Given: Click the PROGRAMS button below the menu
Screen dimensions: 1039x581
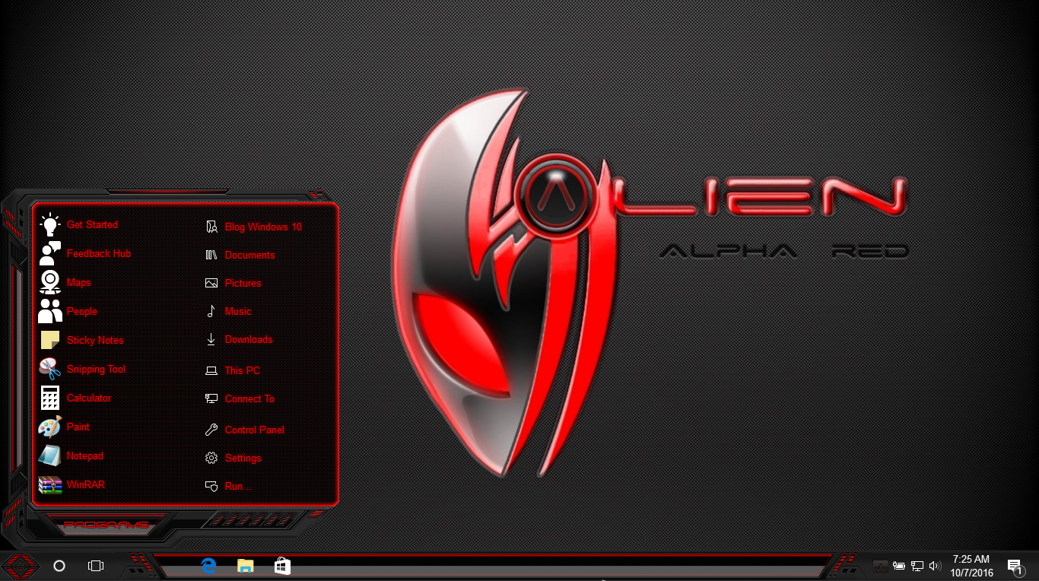Looking at the screenshot, I should point(108,524).
